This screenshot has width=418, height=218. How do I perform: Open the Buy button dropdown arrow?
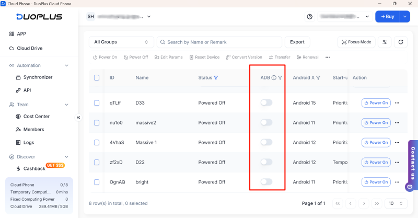click(x=404, y=17)
